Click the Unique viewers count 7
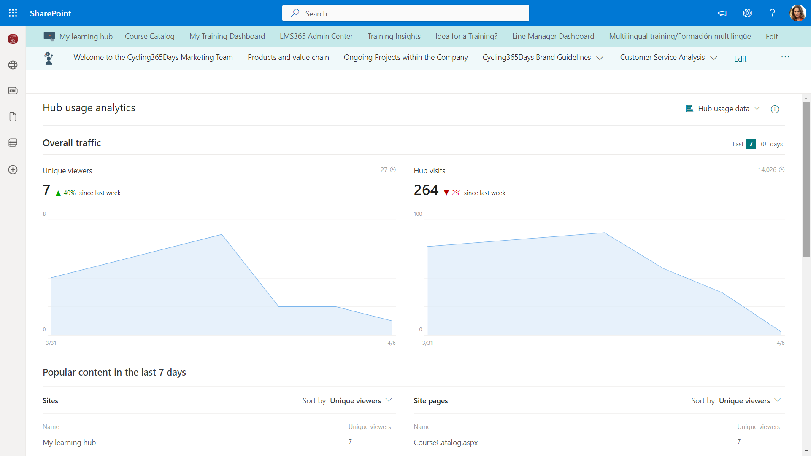 point(46,190)
